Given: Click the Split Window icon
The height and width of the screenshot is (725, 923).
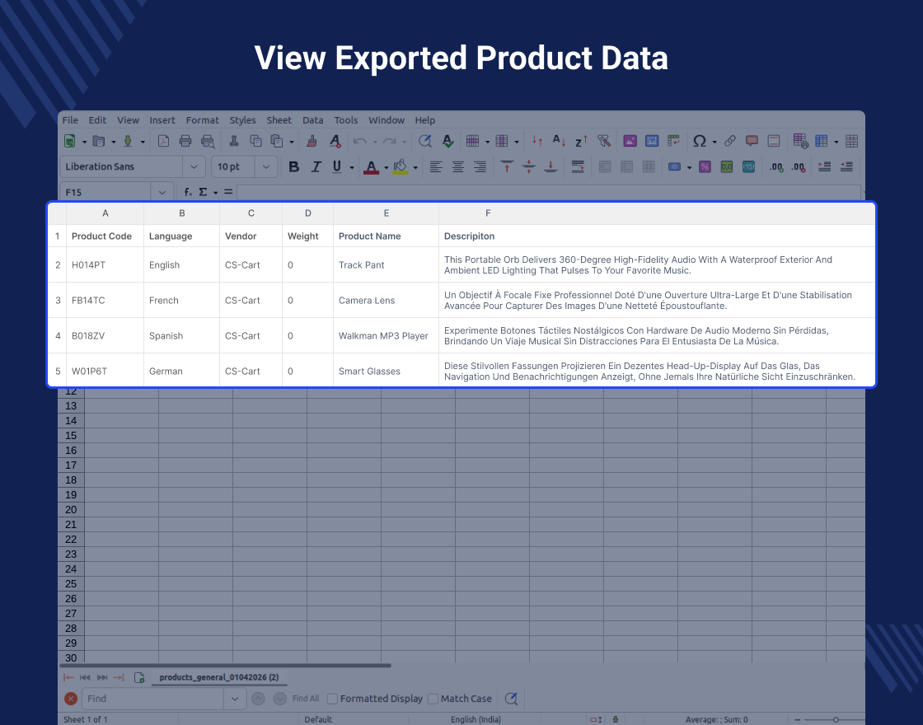Looking at the screenshot, I should (x=851, y=141).
